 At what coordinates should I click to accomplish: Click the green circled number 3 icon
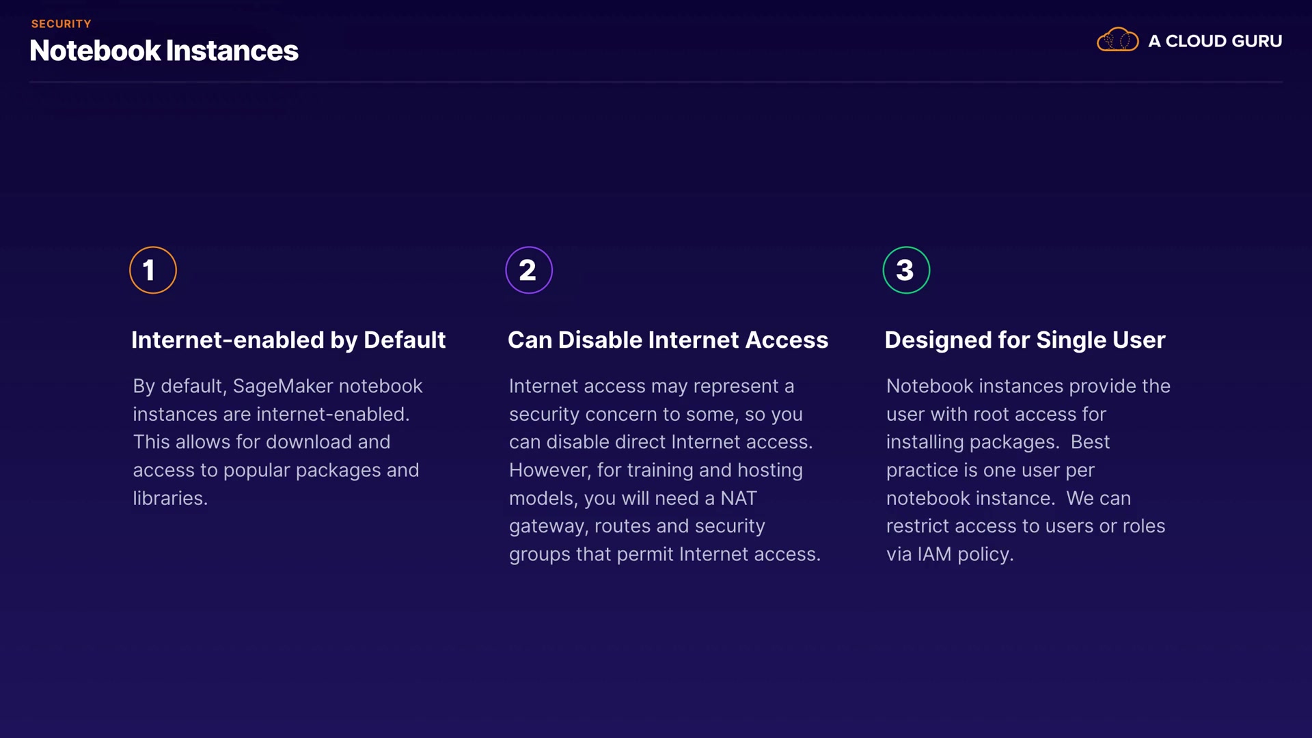click(906, 270)
